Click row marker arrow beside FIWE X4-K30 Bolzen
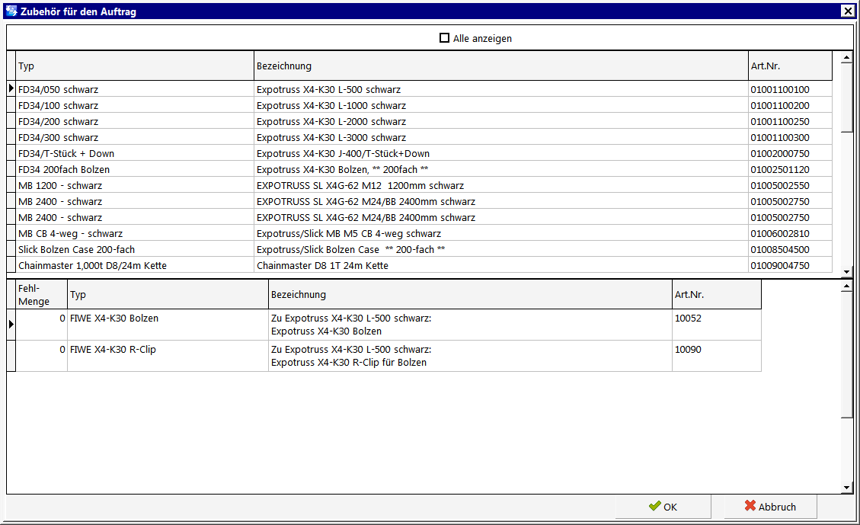 pyautogui.click(x=11, y=325)
